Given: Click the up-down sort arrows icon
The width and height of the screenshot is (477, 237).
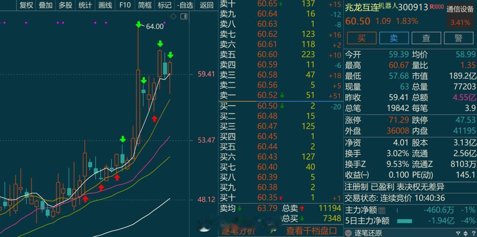Looking at the screenshot, I should (465, 234).
